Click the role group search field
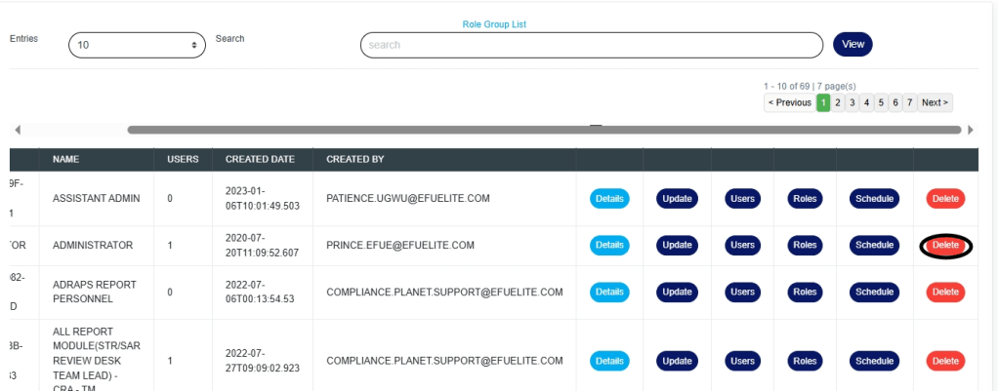This screenshot has width=998, height=391. 591,45
